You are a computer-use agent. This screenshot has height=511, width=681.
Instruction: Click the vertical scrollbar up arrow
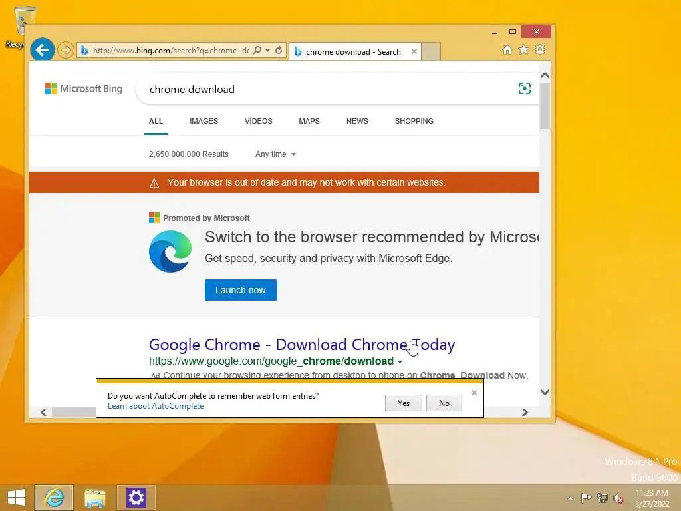click(x=545, y=75)
